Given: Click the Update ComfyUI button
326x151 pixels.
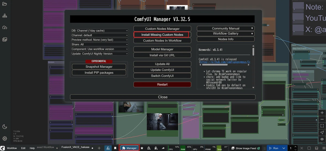Looking at the screenshot, I should click(x=162, y=70).
